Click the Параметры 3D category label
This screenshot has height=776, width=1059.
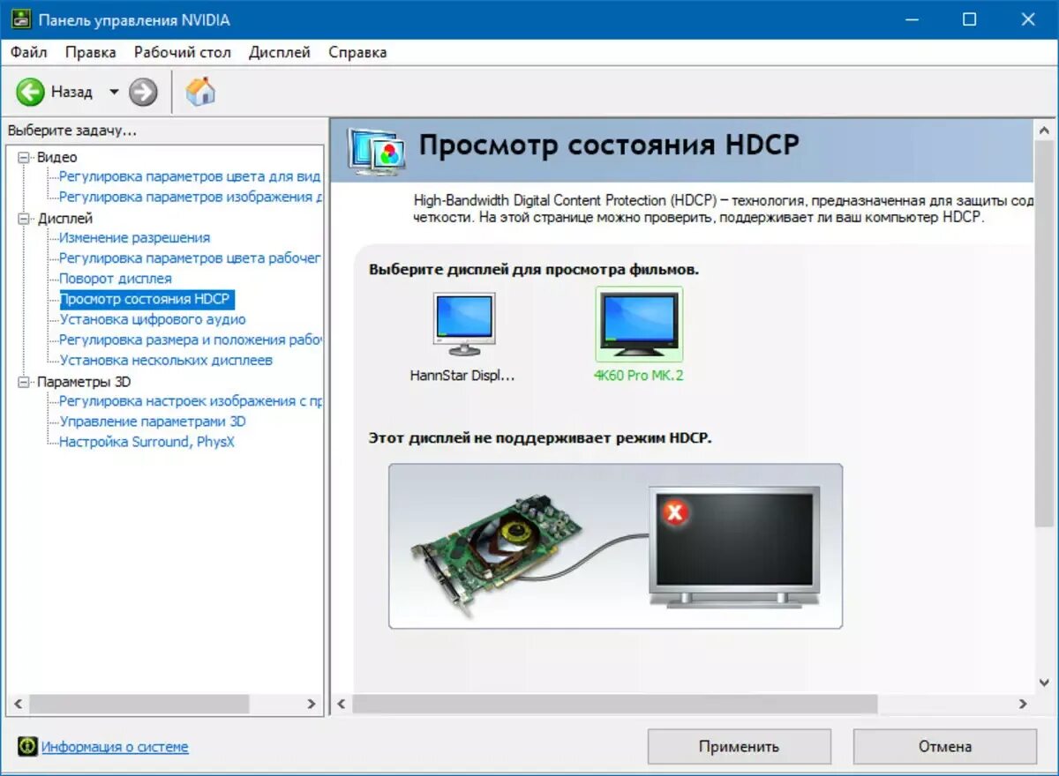coord(84,382)
